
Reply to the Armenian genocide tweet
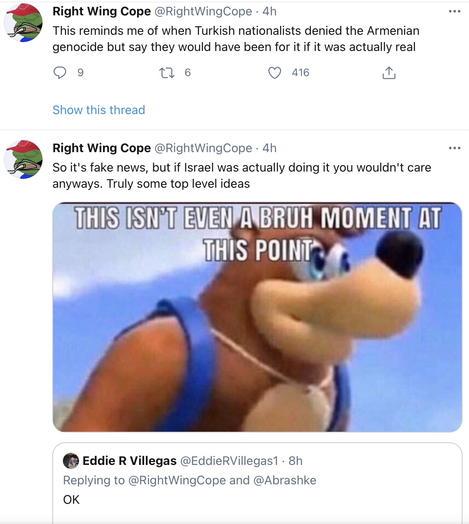point(60,72)
